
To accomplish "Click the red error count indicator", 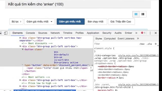I will (x=143, y=33).
